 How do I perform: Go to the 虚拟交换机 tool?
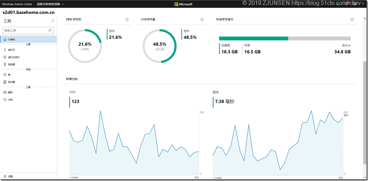(x=28, y=57)
